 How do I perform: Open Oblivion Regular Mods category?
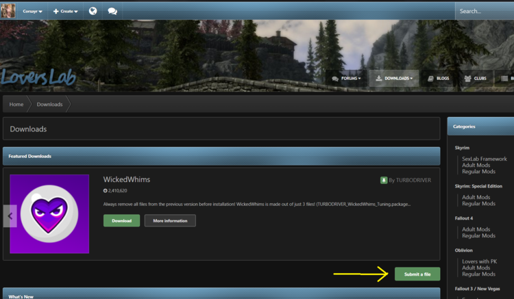[478, 274]
